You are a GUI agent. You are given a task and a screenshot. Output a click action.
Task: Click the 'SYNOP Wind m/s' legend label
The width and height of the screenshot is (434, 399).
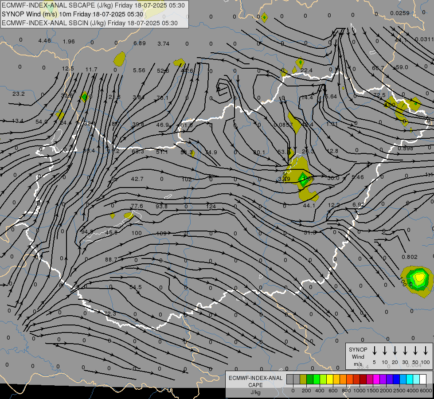(x=358, y=356)
